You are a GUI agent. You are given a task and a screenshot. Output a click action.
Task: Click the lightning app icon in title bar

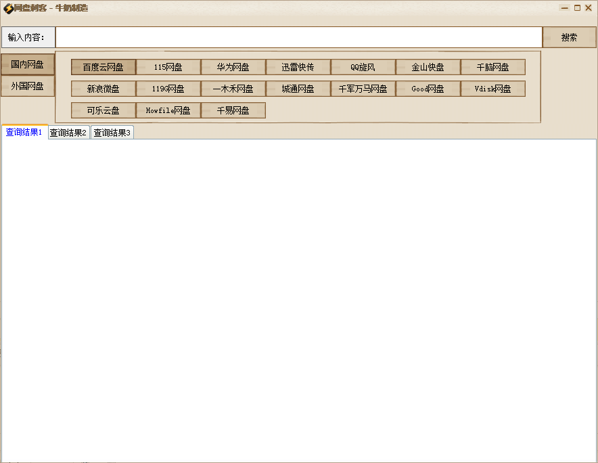click(x=8, y=8)
